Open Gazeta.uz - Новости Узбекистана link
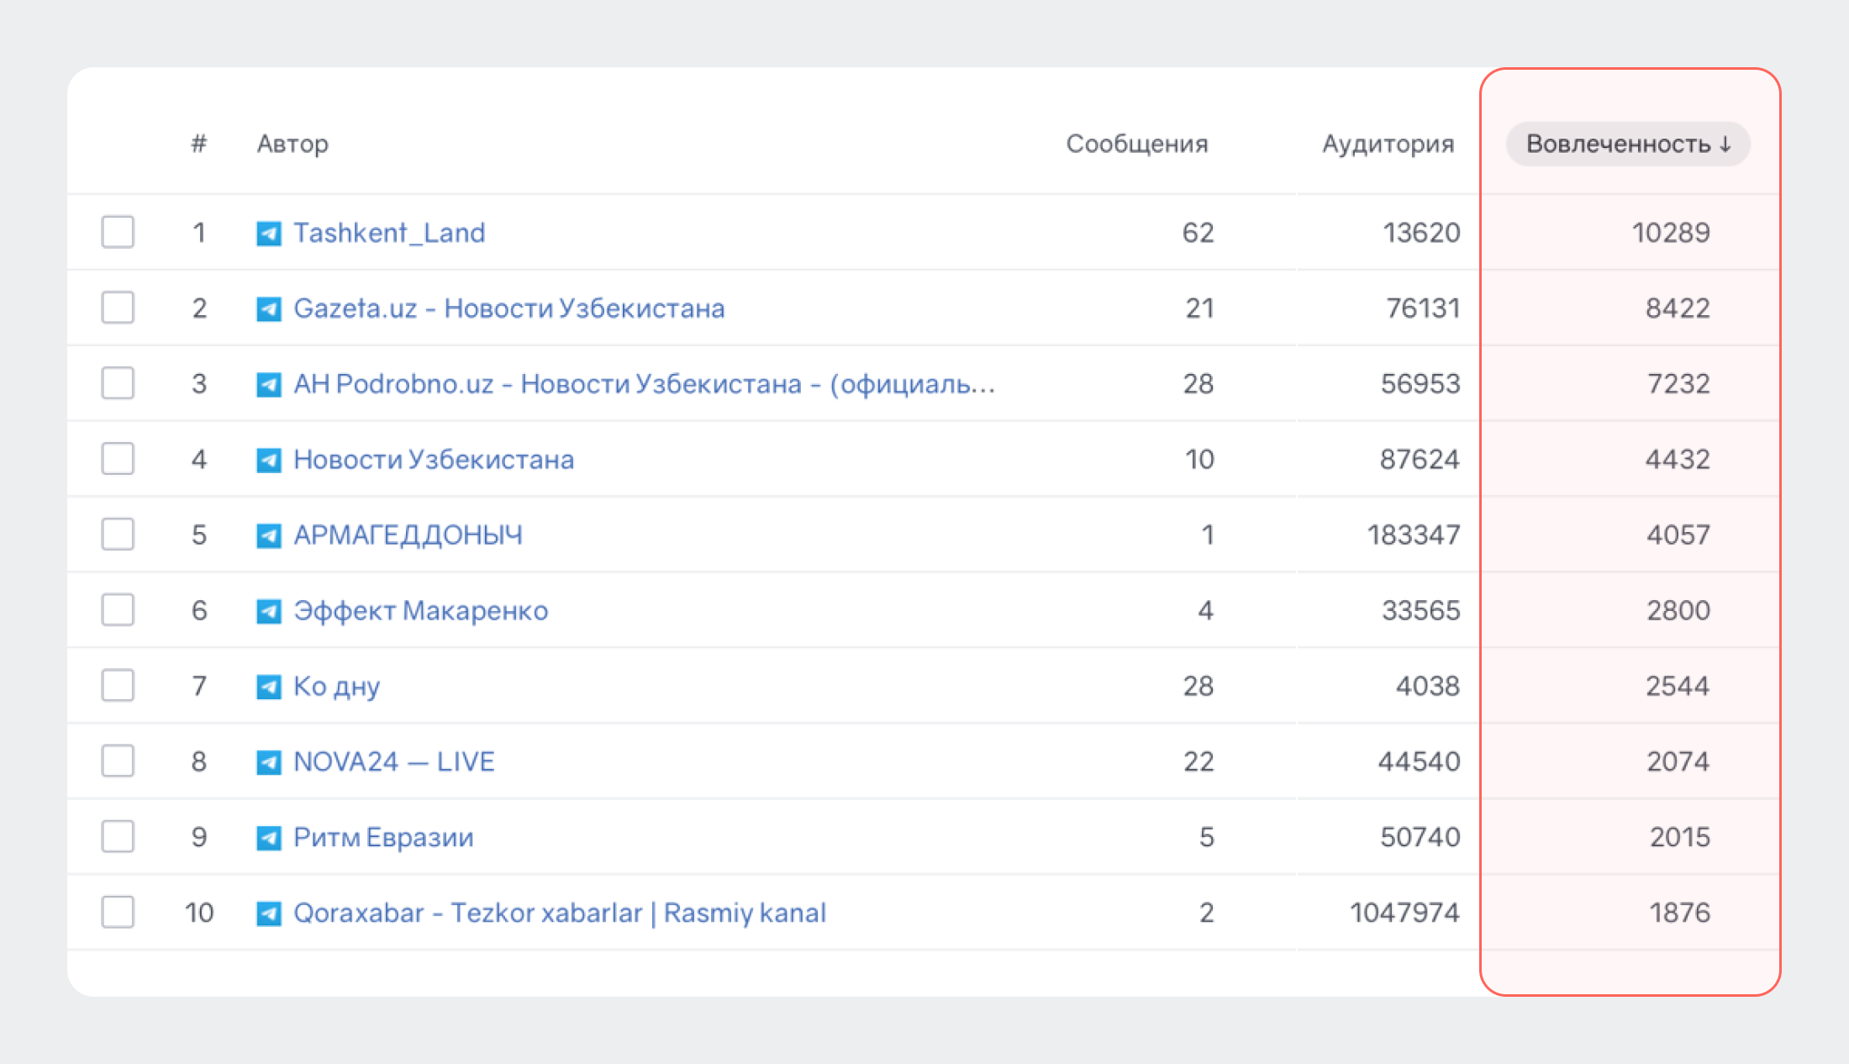This screenshot has height=1064, width=1849. pyautogui.click(x=508, y=308)
